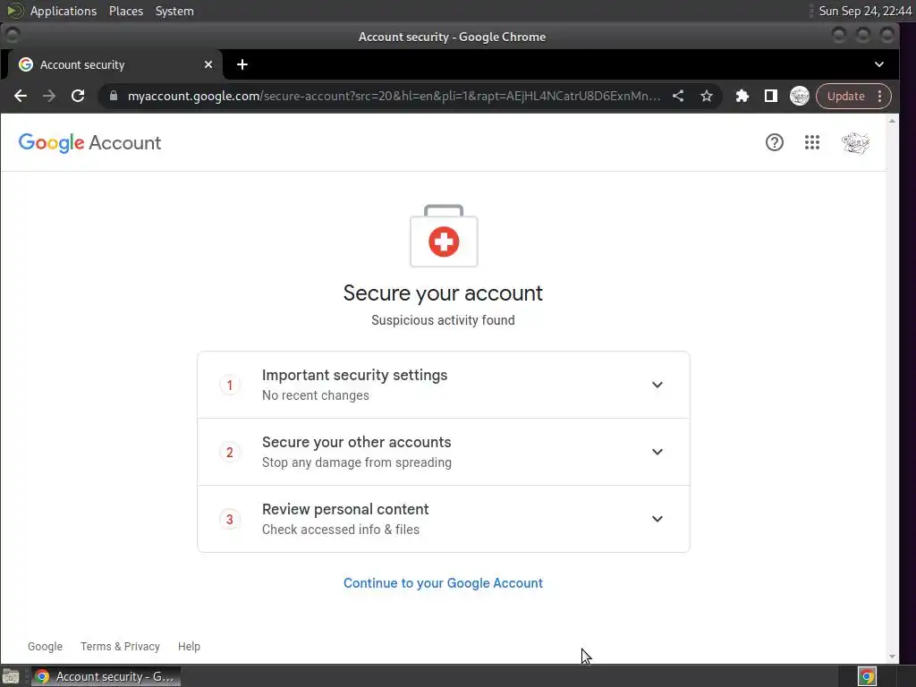
Task: Go back to the previous page
Action: tap(21, 96)
